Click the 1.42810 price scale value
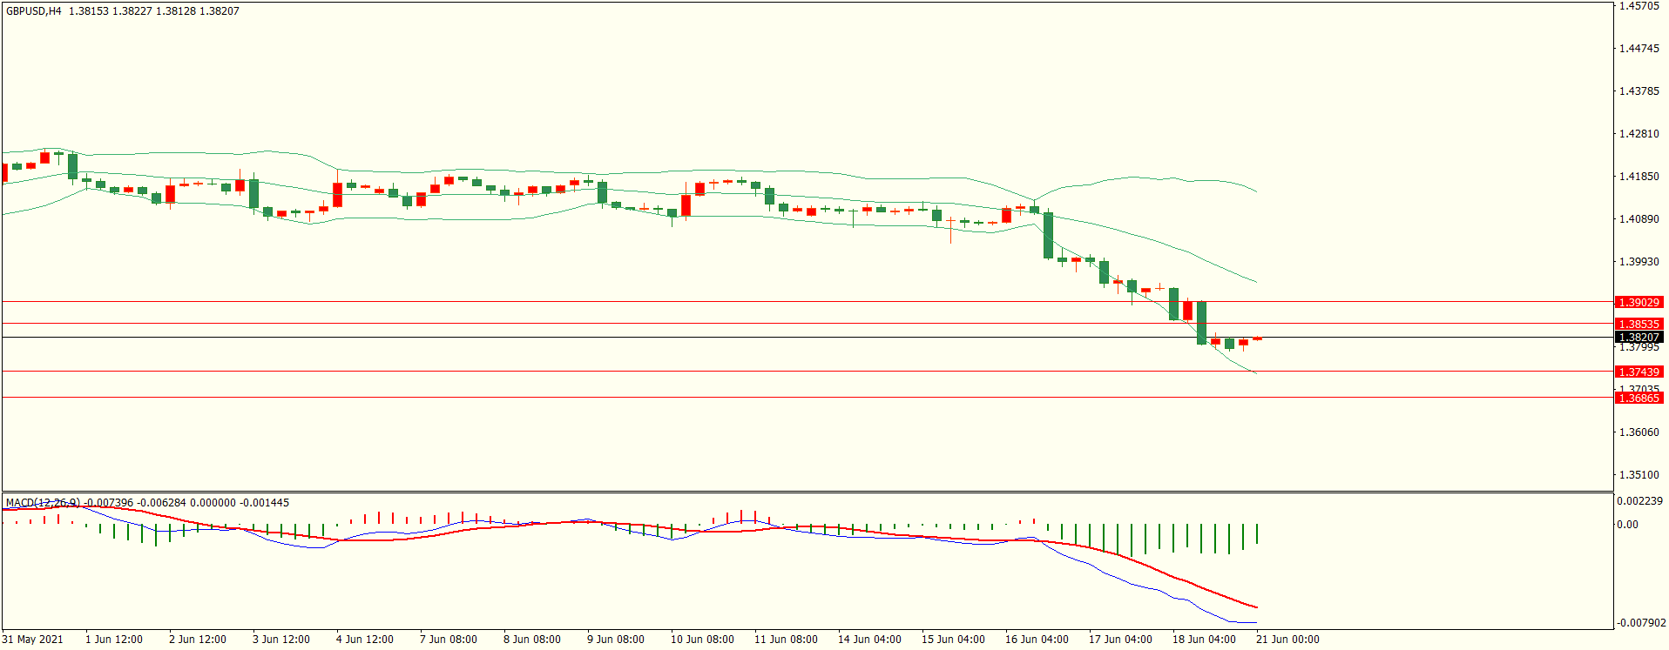 (1639, 134)
